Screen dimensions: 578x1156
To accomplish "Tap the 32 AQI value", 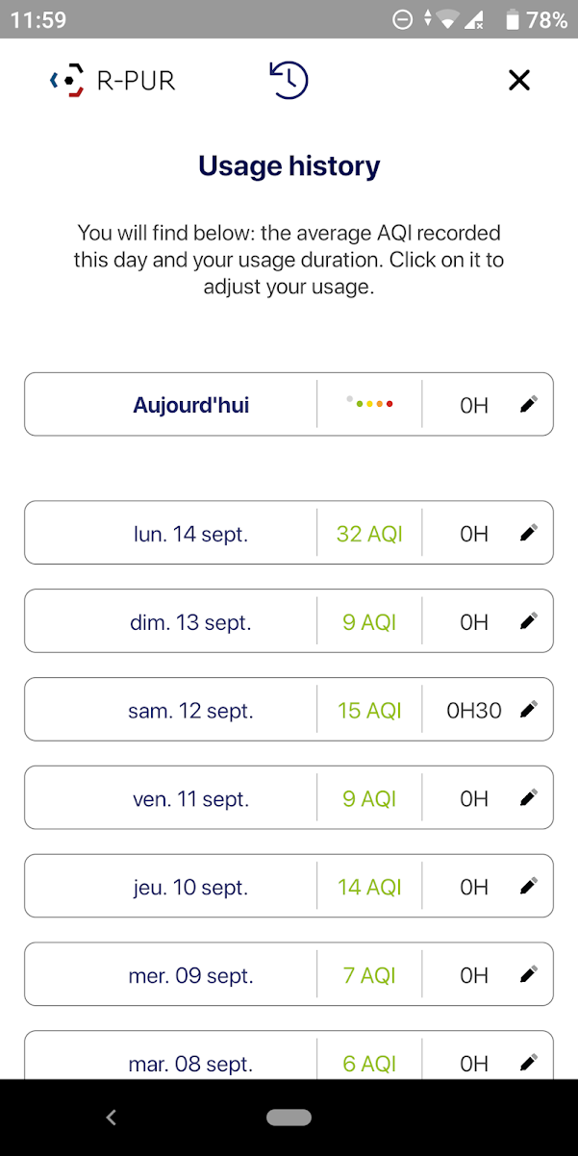I will [369, 534].
